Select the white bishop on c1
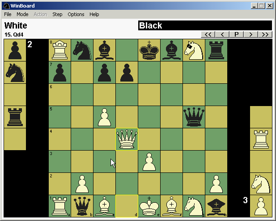Viewport: 276px width, 221px height. click(104, 206)
